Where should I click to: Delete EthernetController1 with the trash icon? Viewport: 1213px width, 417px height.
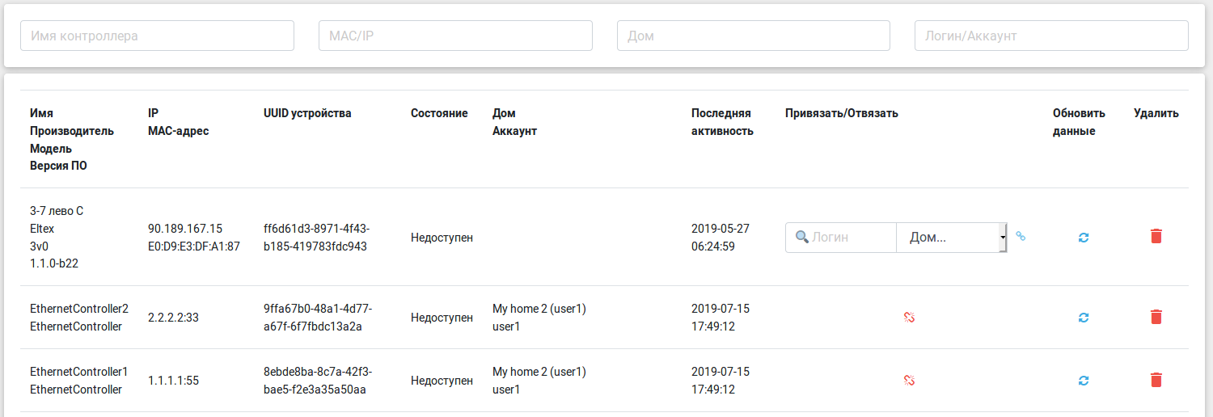click(1156, 380)
